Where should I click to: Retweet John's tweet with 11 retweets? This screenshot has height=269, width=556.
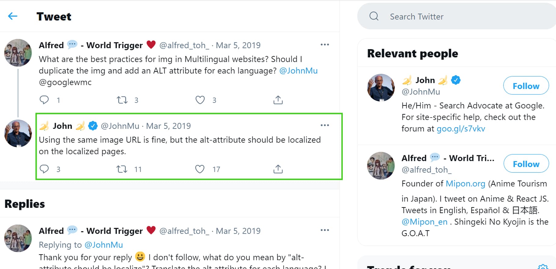click(x=122, y=169)
